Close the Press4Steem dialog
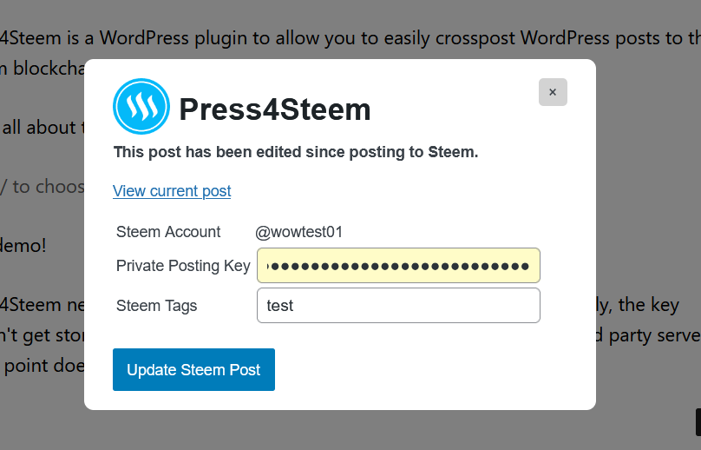 (553, 92)
